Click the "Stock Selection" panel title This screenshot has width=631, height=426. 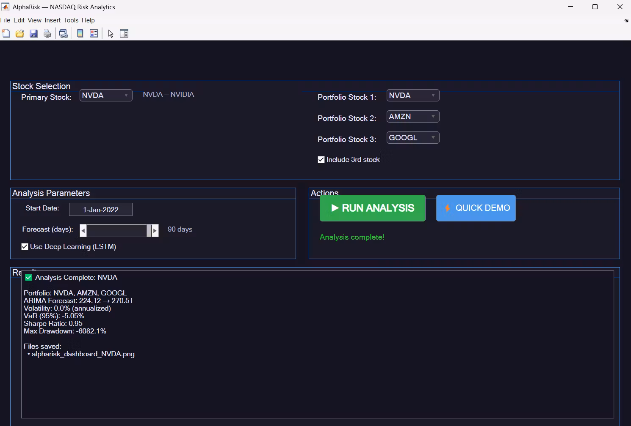[x=42, y=86]
